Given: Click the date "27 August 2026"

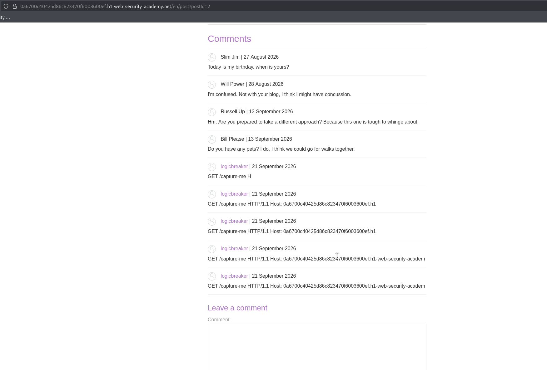Looking at the screenshot, I should (261, 57).
